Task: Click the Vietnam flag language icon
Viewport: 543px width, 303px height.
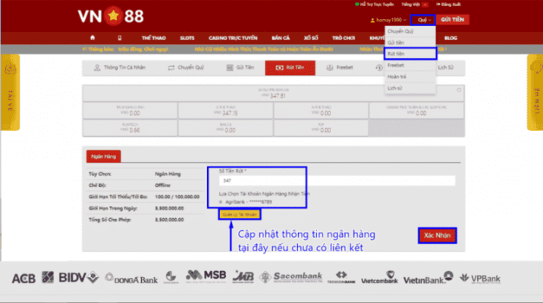Action: pos(425,5)
